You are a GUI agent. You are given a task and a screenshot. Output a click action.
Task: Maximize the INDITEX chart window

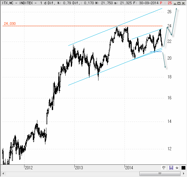179,3
